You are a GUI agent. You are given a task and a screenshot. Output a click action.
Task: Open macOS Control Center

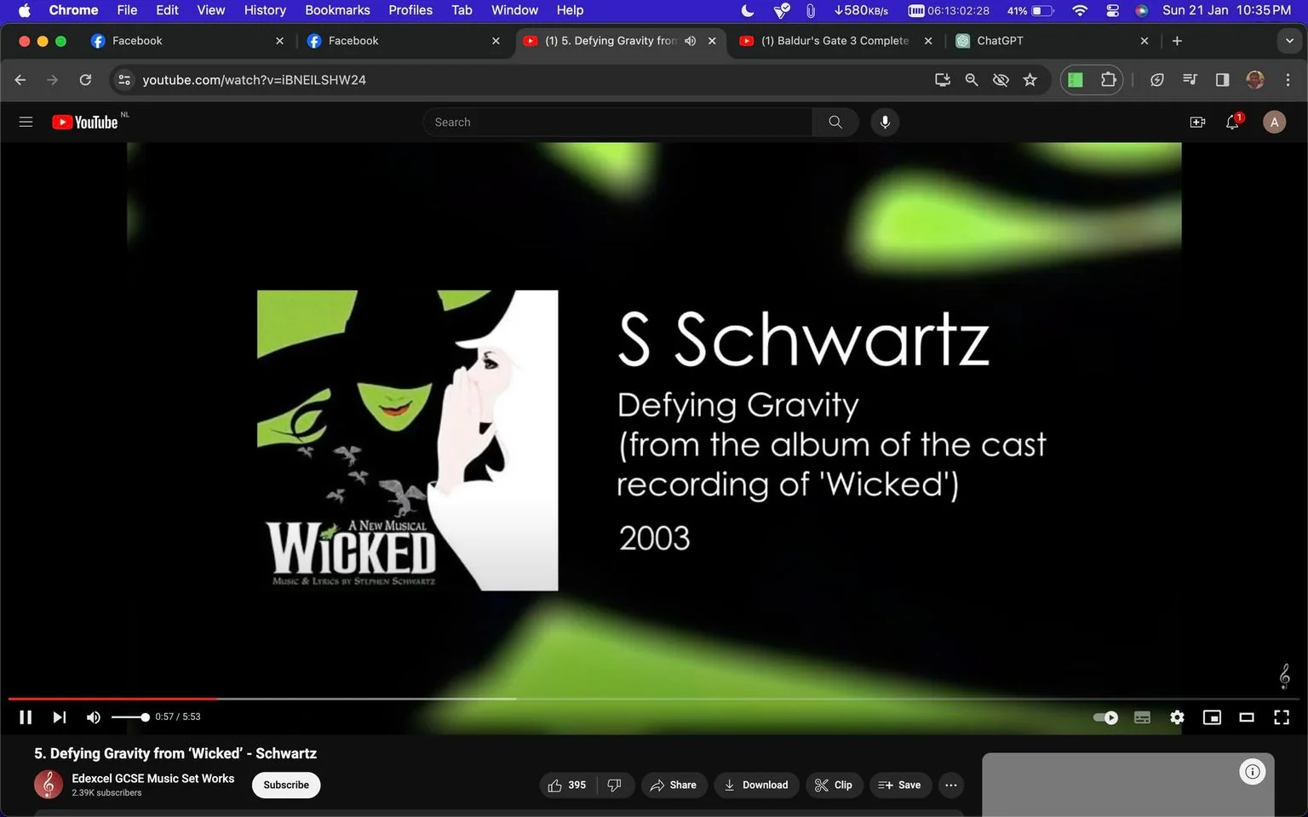1112,10
